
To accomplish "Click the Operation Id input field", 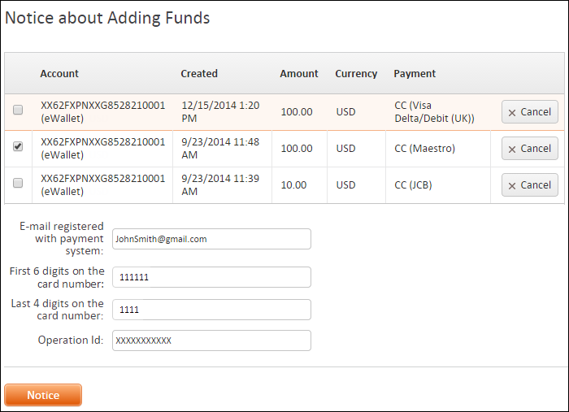I will click(211, 340).
